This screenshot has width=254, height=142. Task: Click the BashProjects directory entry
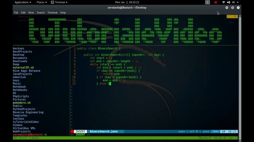tap(22, 52)
